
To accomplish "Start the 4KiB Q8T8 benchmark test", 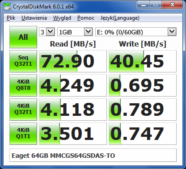I will click(23, 85).
